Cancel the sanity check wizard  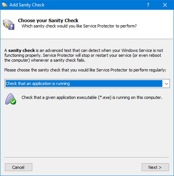[x=18, y=167]
